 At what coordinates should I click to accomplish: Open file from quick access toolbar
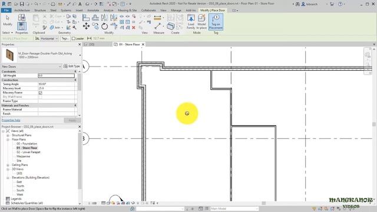click(16, 4)
